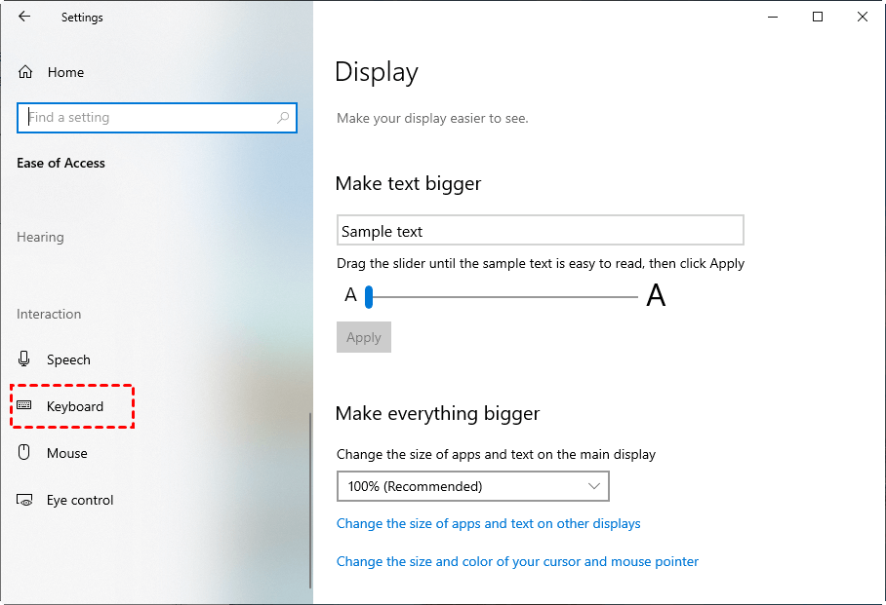This screenshot has height=605, width=886.
Task: Click the Mouse icon in the sidebar
Action: click(24, 452)
